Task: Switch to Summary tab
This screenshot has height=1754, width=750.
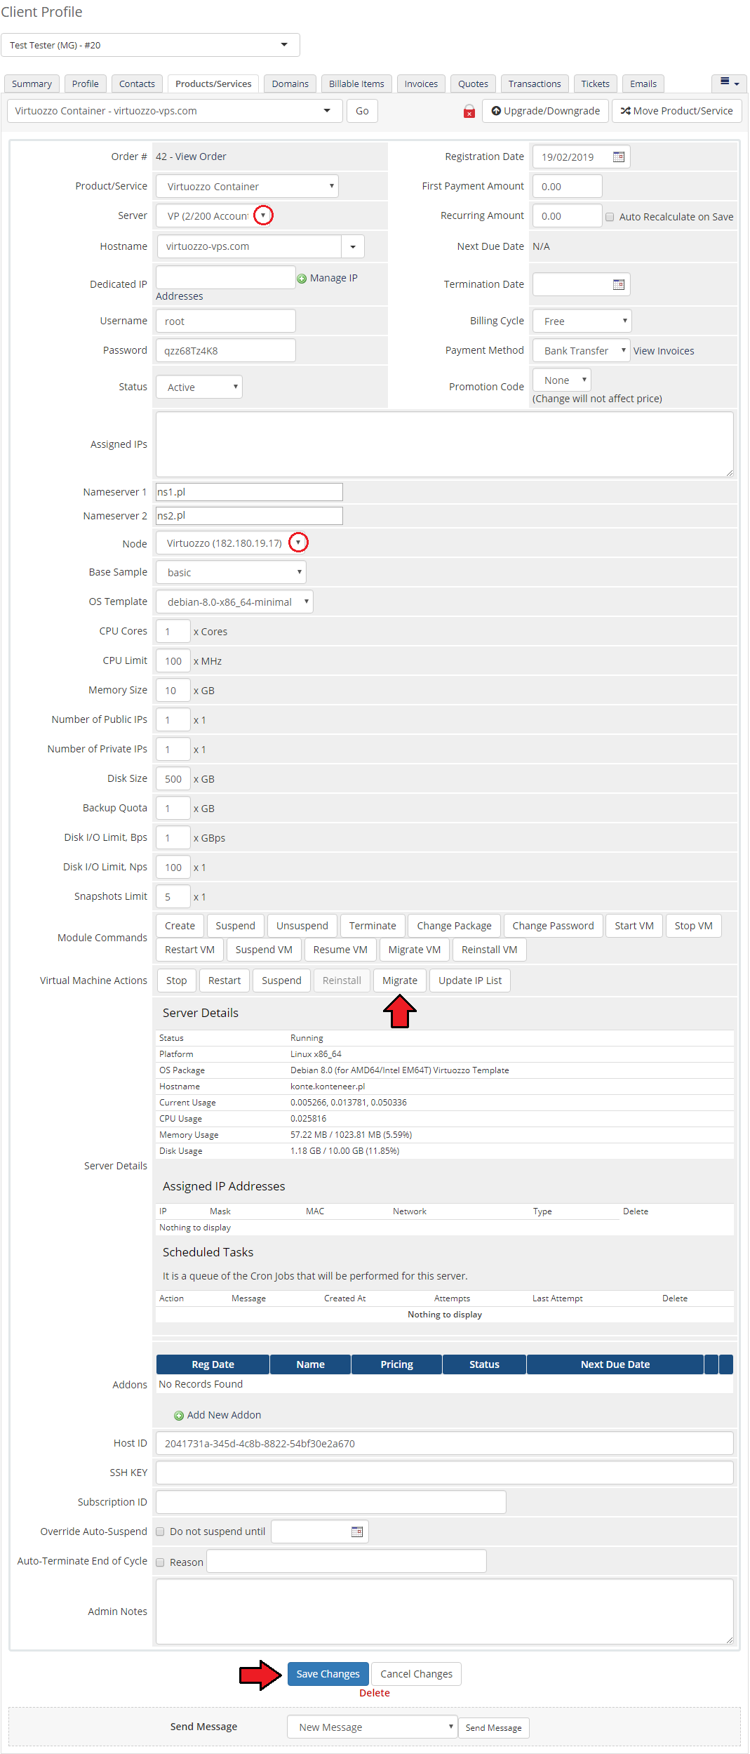Action: 32,84
